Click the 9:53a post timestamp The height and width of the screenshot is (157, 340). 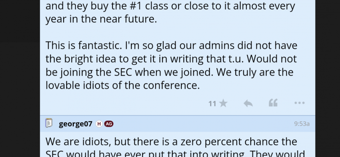302,124
